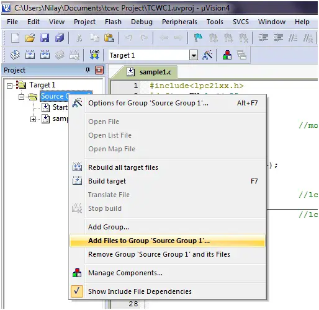Open the Debug menu

142,22
